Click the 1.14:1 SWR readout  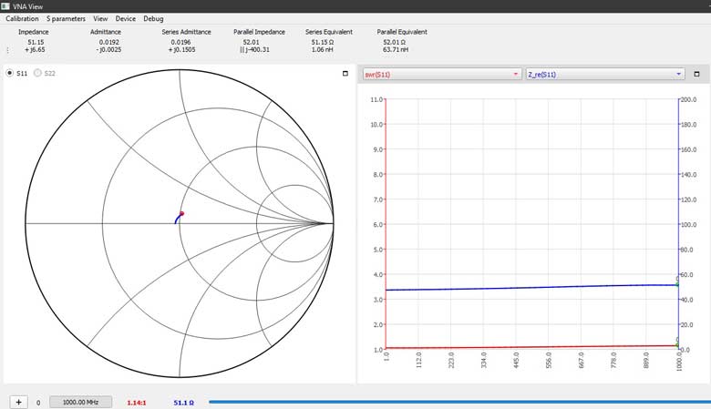(x=136, y=403)
